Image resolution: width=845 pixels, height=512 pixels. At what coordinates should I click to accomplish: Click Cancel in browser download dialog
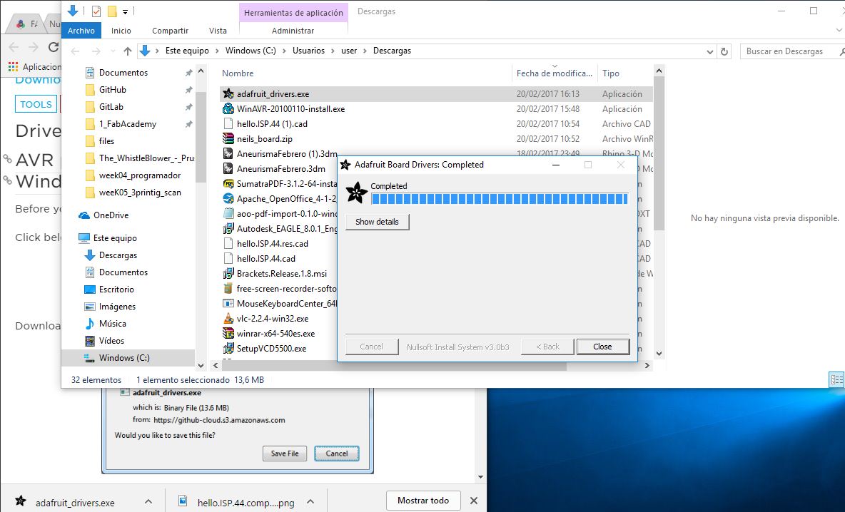tap(337, 454)
